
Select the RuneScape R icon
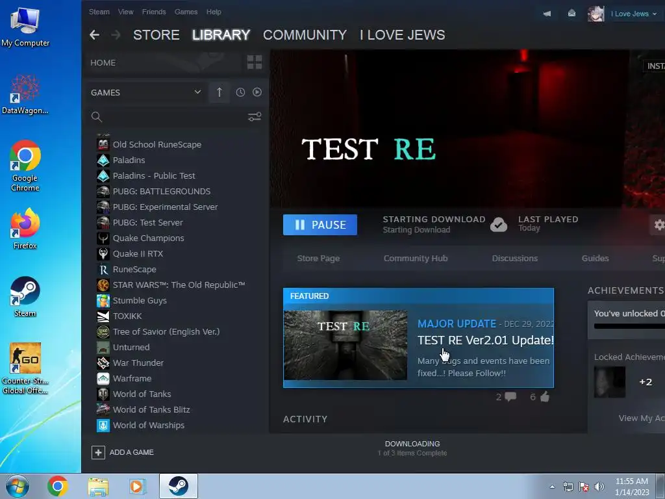coord(103,270)
